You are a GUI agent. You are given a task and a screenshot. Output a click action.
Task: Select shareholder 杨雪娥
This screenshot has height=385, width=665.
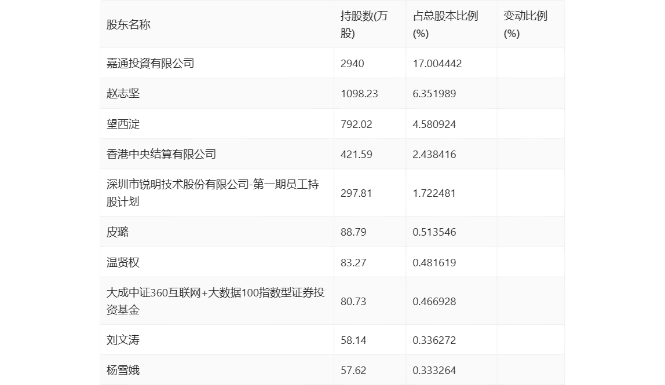point(123,370)
